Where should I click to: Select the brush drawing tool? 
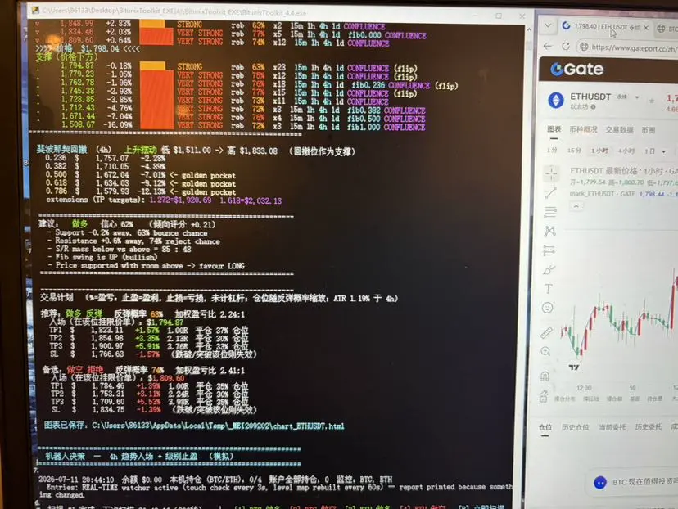click(549, 270)
